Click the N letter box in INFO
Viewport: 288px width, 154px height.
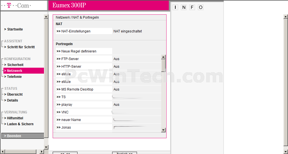184,7
